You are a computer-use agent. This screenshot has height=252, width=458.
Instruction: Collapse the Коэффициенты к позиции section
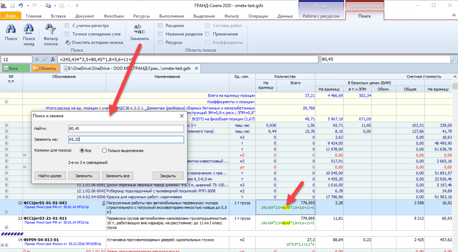[x=6, y=102]
